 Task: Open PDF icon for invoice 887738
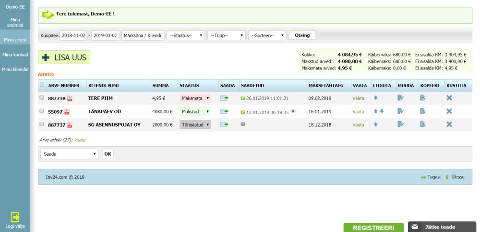[x=70, y=98]
